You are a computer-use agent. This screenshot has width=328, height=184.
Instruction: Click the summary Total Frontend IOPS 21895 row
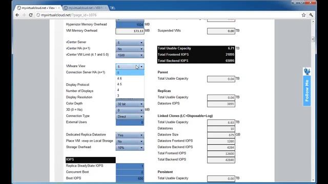pyautogui.click(x=196, y=55)
